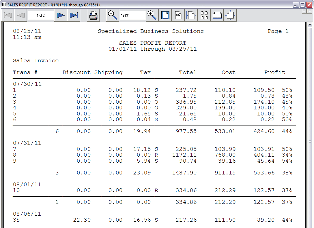Switch to the two-page facing view

pos(217,15)
